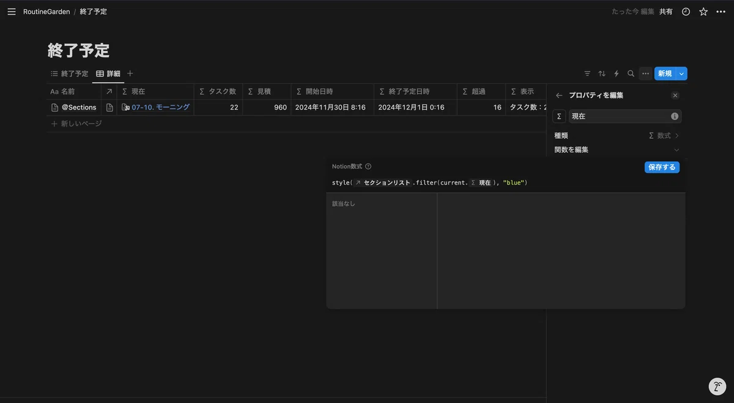
Task: Open the タスク数 column header
Action: 218,91
